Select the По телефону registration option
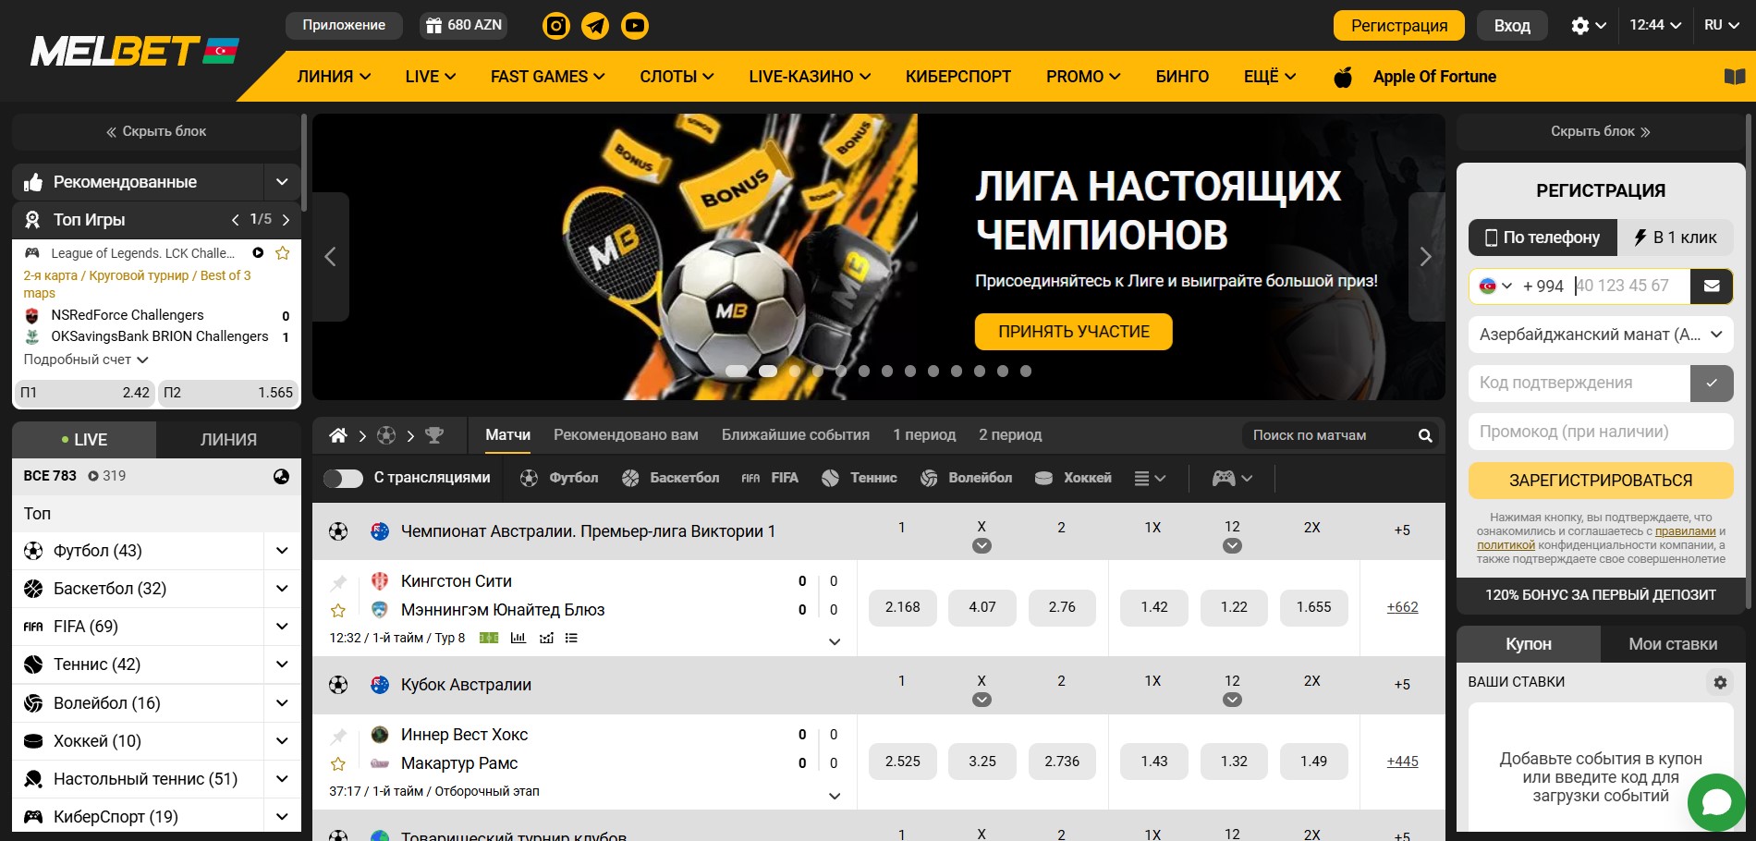 point(1542,238)
